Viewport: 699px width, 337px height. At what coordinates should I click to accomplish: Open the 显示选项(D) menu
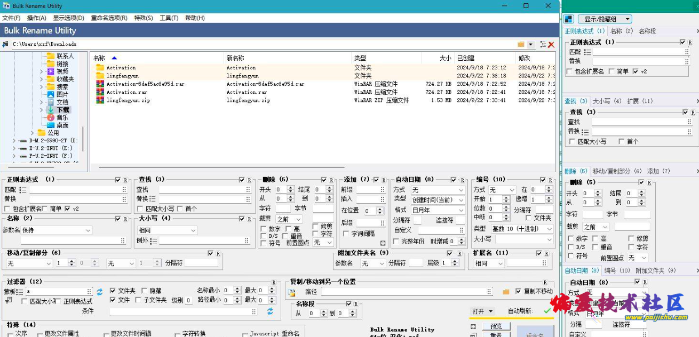coord(68,18)
